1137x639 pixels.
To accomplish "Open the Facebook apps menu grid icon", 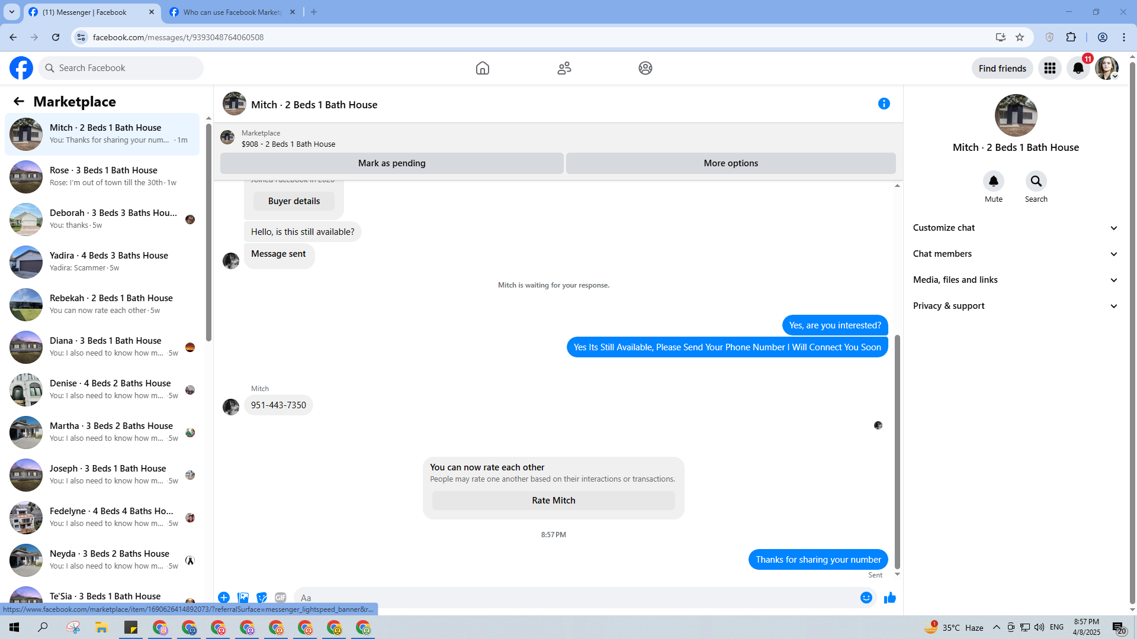I will (x=1050, y=68).
